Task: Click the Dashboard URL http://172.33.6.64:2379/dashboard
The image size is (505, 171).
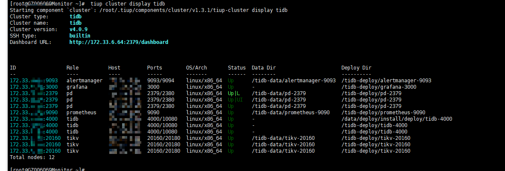Action: pos(119,42)
